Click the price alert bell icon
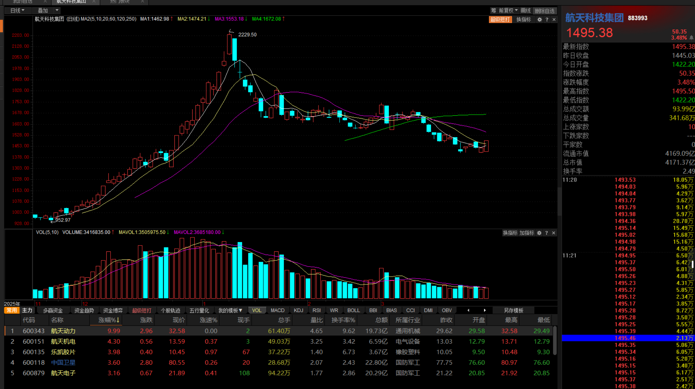 691,38
